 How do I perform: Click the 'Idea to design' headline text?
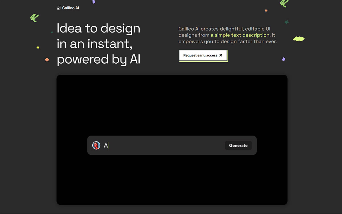[x=98, y=29]
